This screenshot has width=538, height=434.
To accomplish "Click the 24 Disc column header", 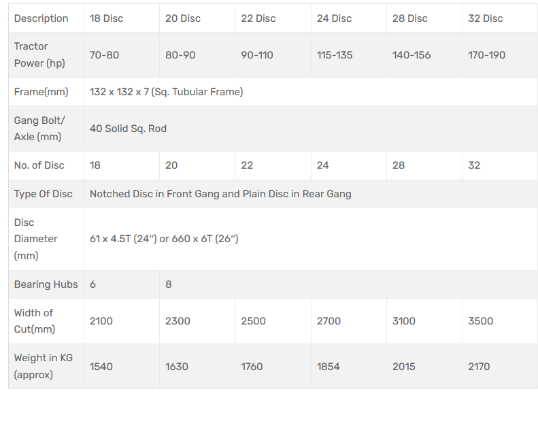I will 334,18.
